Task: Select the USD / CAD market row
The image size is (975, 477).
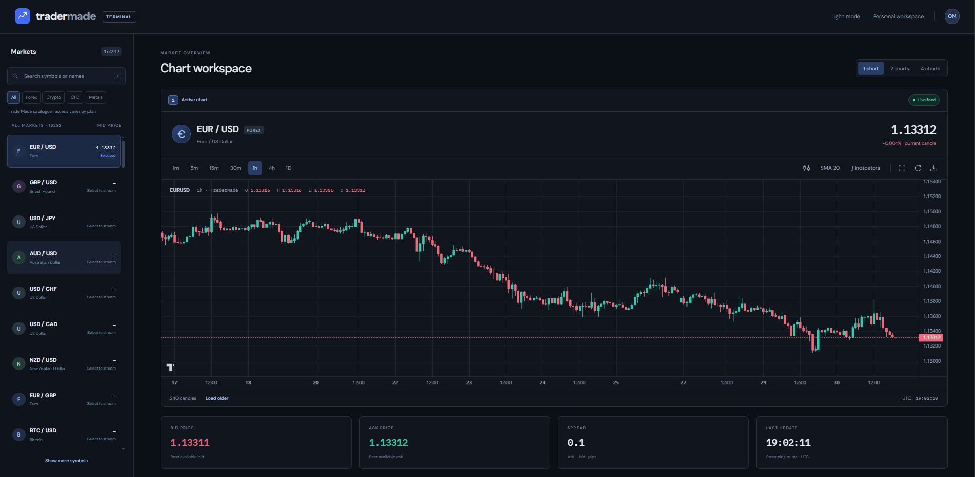Action: point(64,329)
